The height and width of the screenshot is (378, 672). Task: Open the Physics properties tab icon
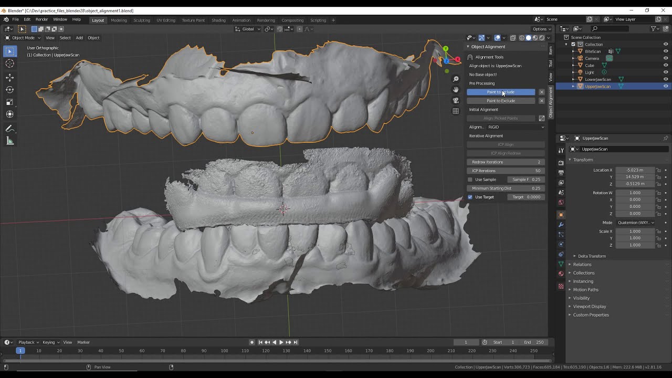click(561, 245)
